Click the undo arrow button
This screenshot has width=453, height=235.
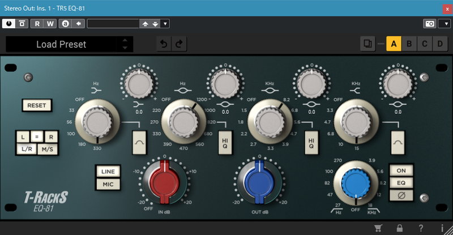[x=164, y=44]
